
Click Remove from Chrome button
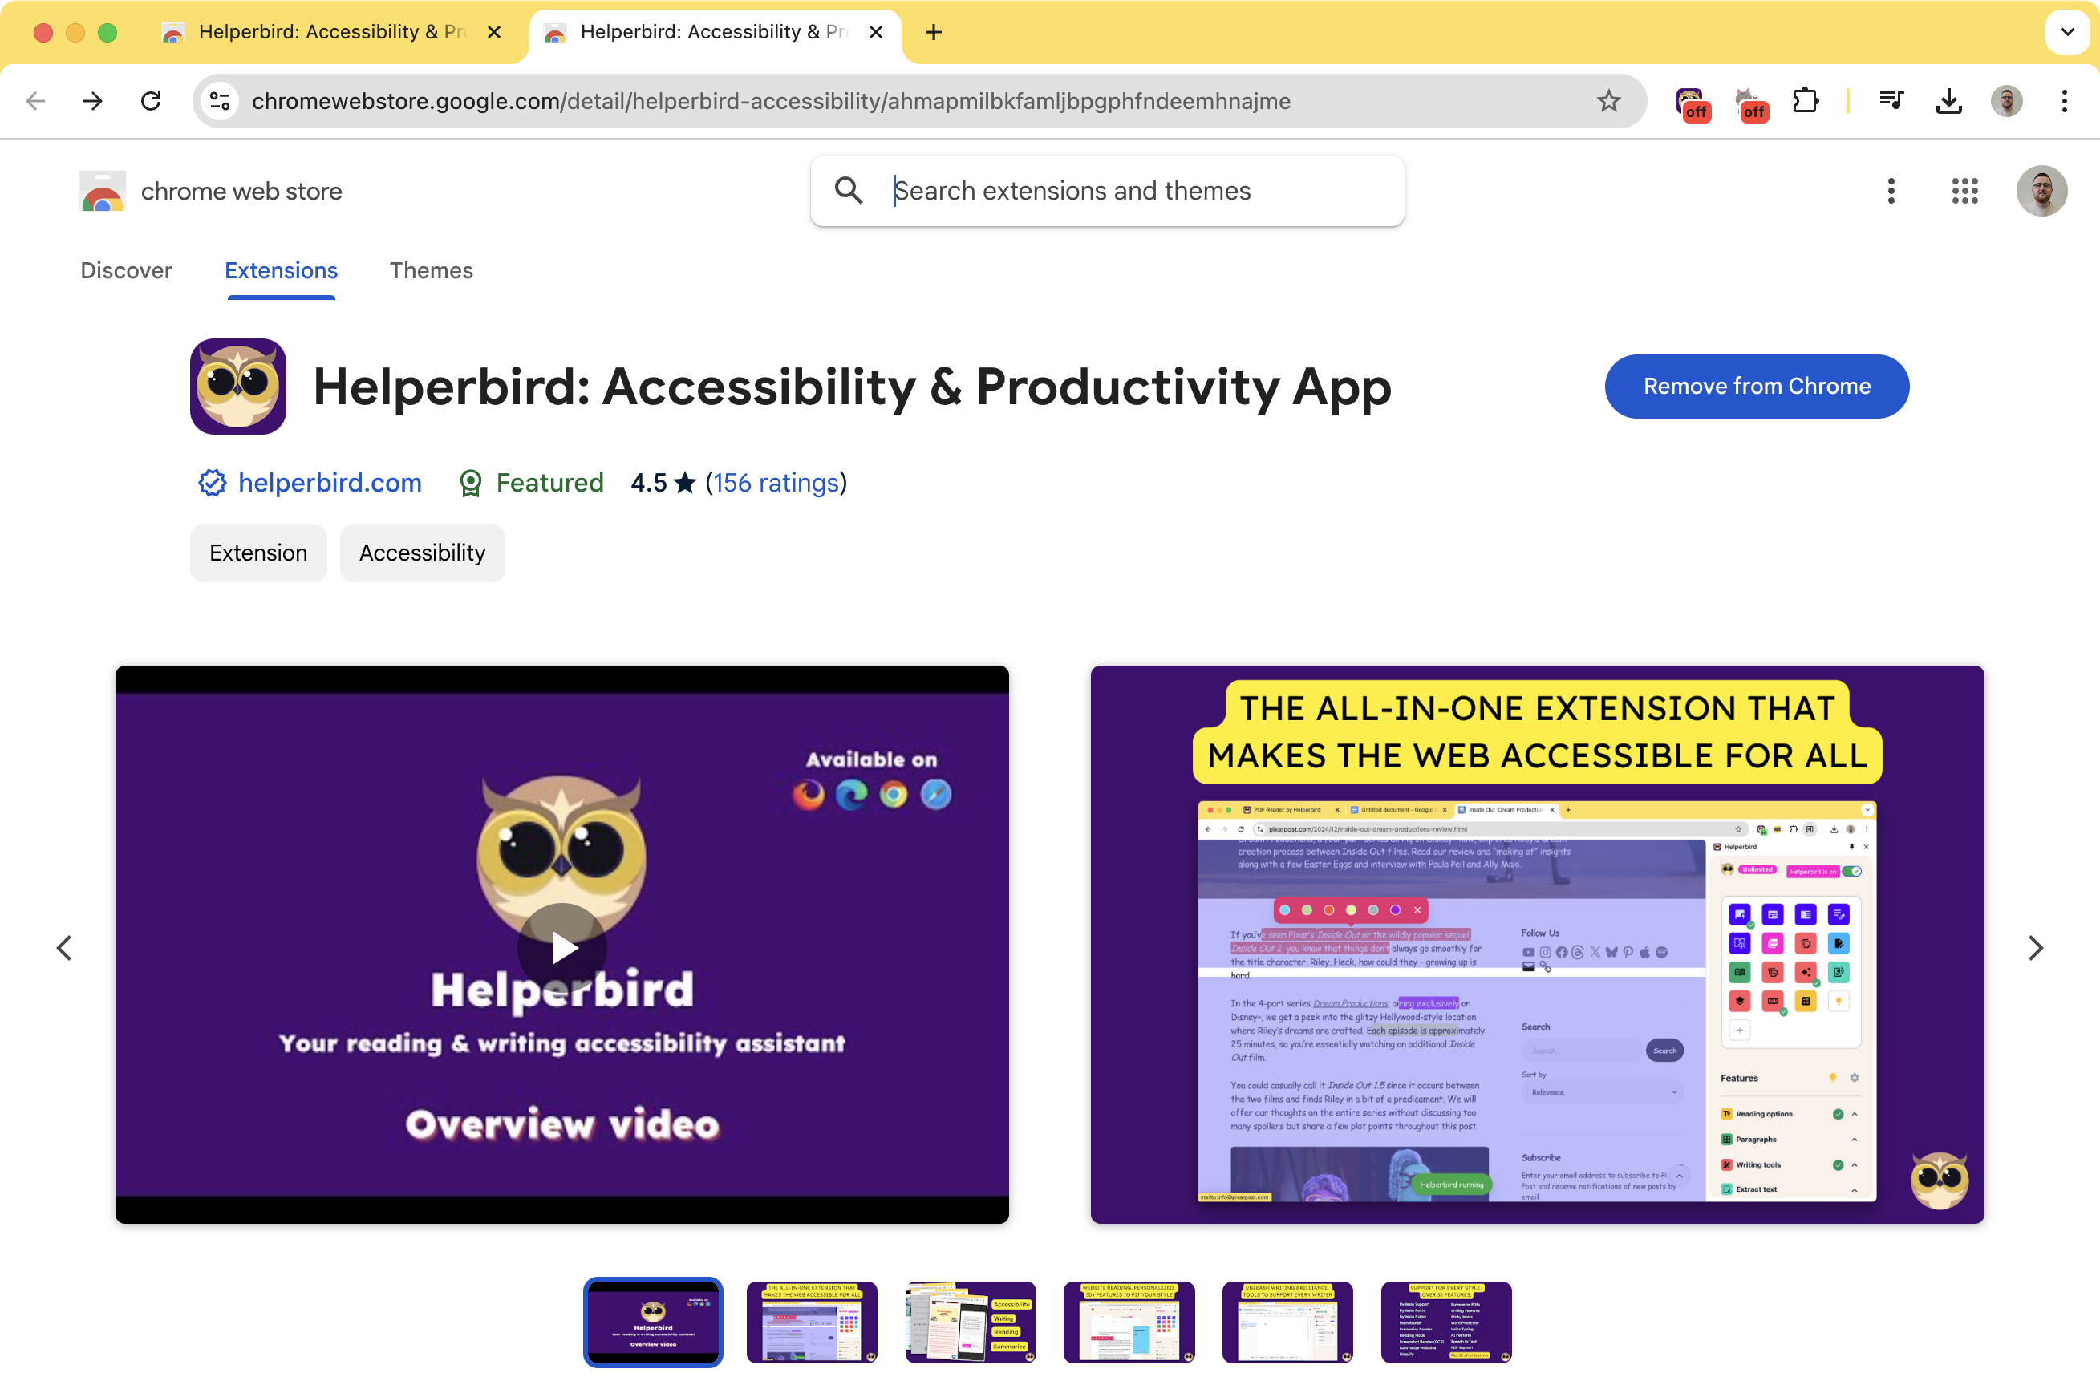(x=1756, y=386)
